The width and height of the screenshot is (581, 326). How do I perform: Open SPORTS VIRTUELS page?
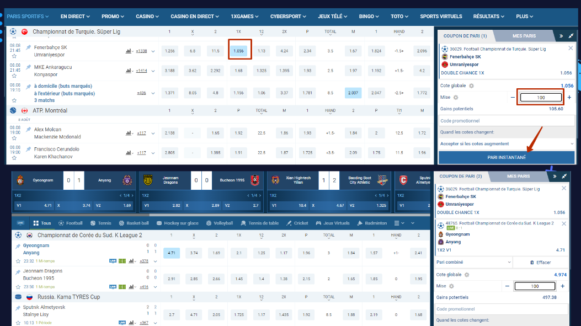pyautogui.click(x=441, y=17)
